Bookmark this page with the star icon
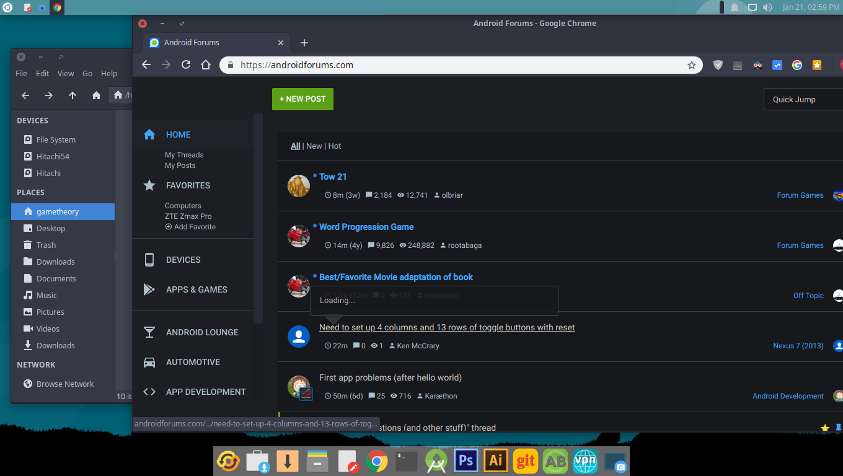Viewport: 843px width, 476px height. tap(692, 65)
